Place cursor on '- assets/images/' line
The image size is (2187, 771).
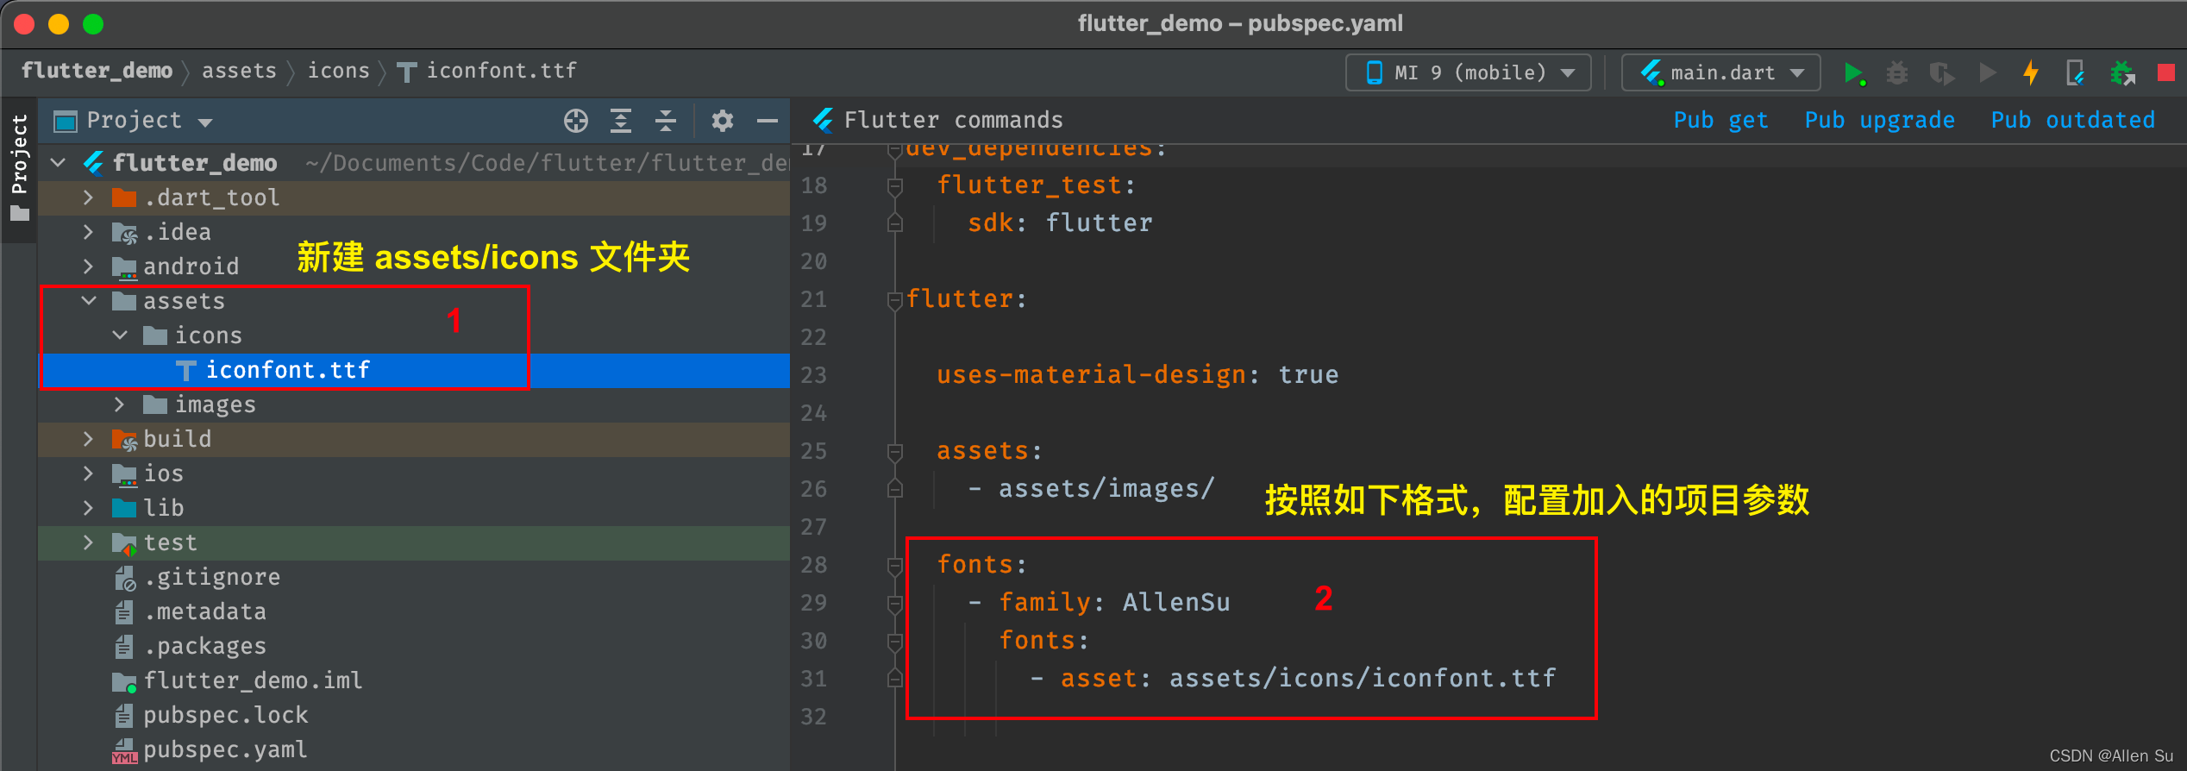point(1091,489)
